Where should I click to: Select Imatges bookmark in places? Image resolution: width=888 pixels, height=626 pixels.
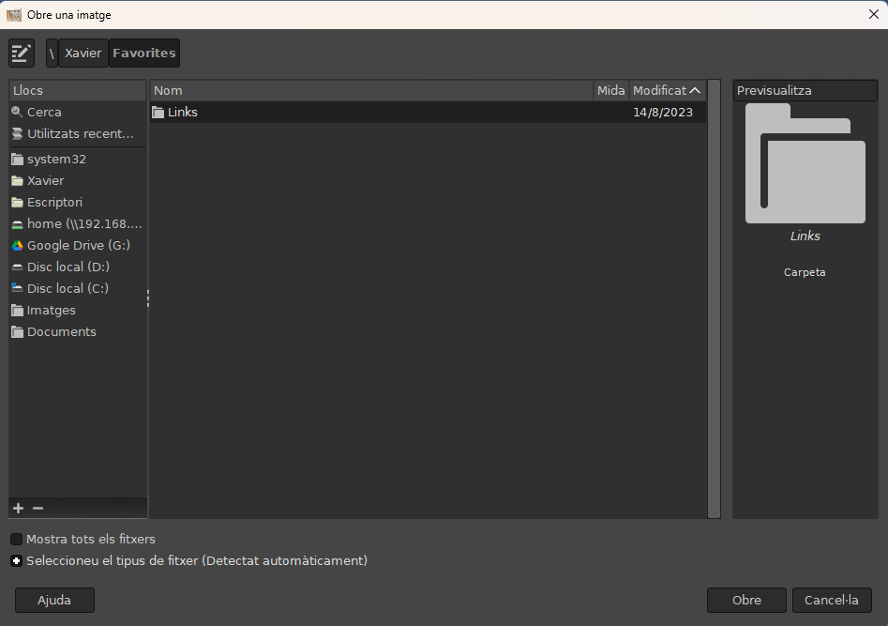(78, 310)
